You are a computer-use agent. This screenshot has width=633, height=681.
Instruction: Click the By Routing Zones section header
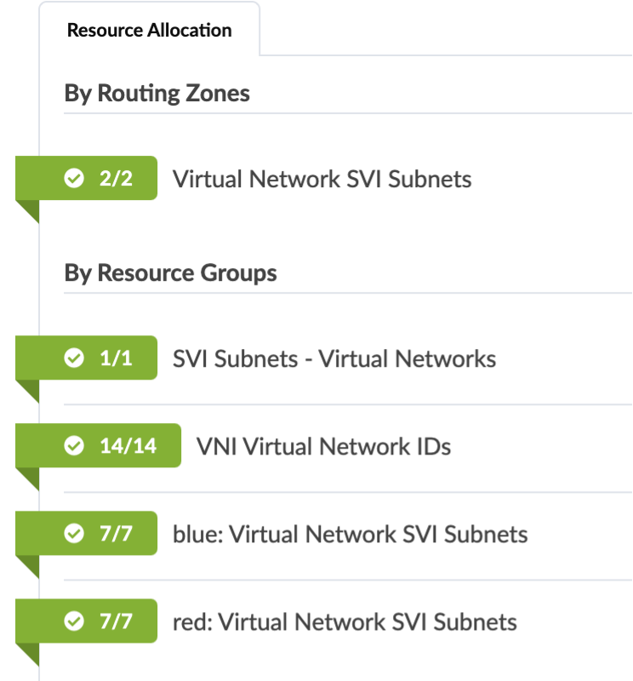(157, 93)
